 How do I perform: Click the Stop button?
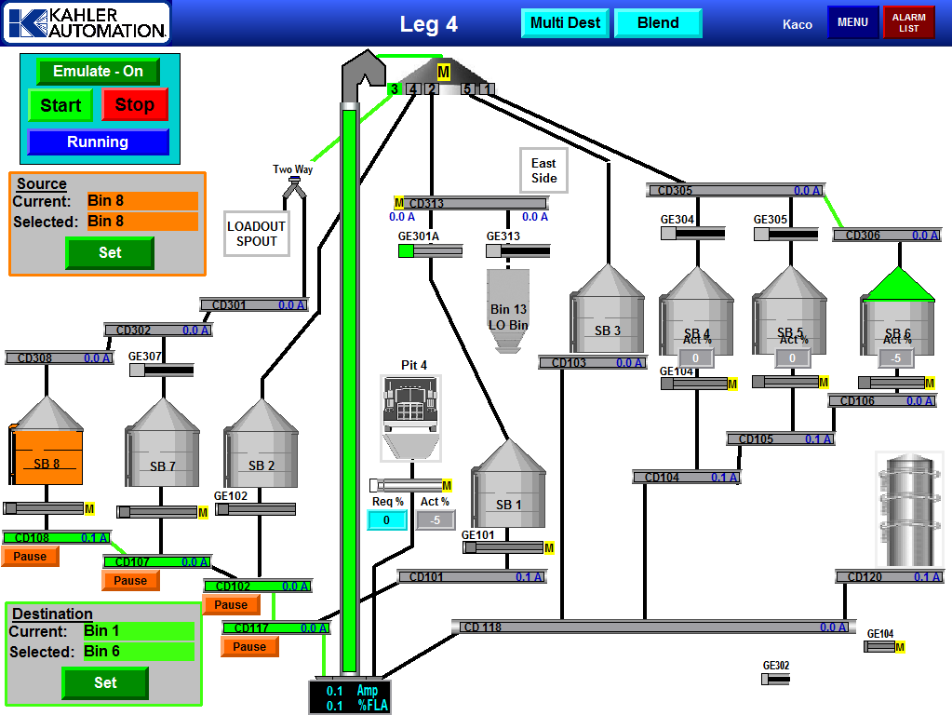point(135,104)
